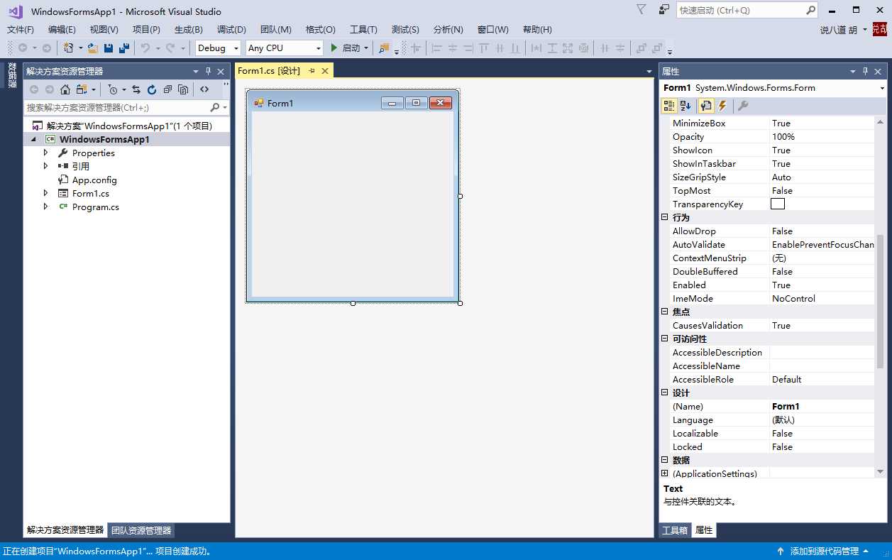Show Events lightning bolt icon
Viewport: 892px width, 560px height.
point(722,106)
